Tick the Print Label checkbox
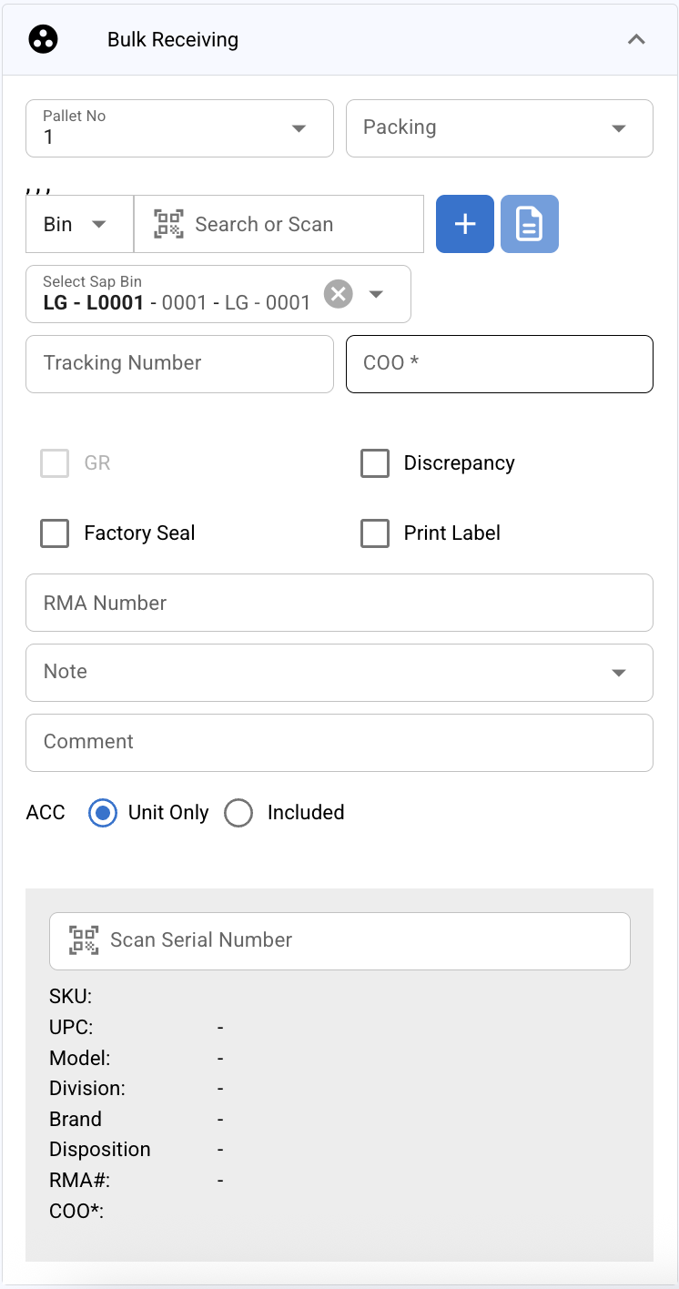Screen dimensions: 679x1289 (375, 533)
